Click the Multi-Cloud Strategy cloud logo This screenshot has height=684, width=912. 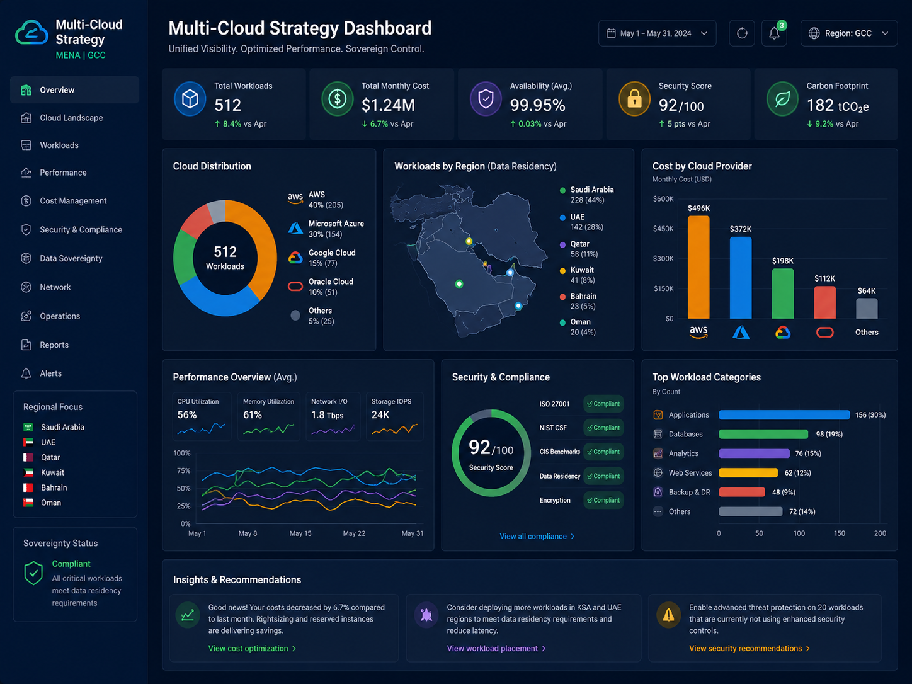point(31,33)
